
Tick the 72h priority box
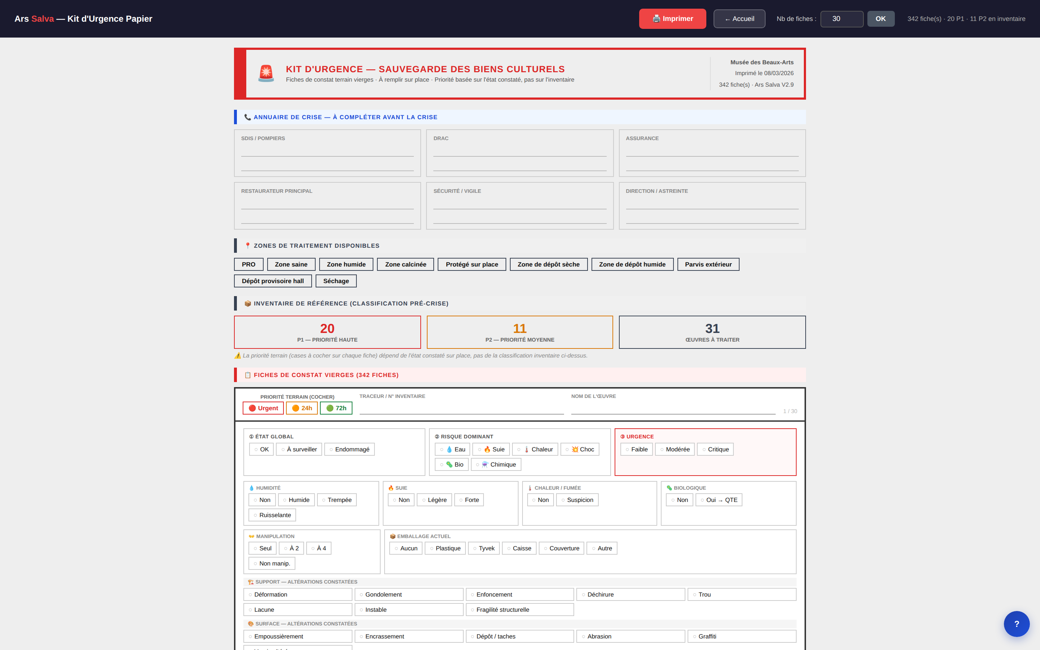click(x=336, y=408)
